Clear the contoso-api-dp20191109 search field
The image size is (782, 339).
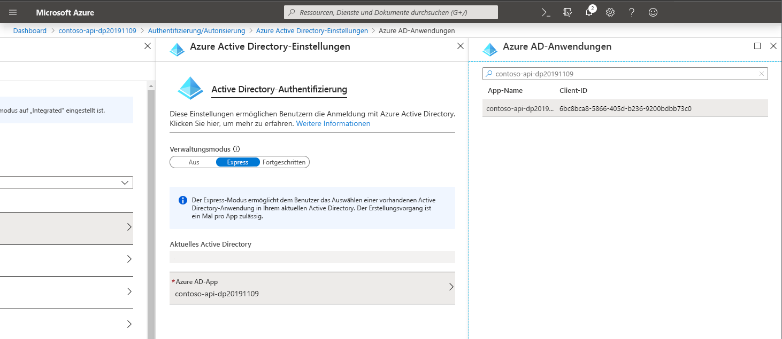pos(762,73)
